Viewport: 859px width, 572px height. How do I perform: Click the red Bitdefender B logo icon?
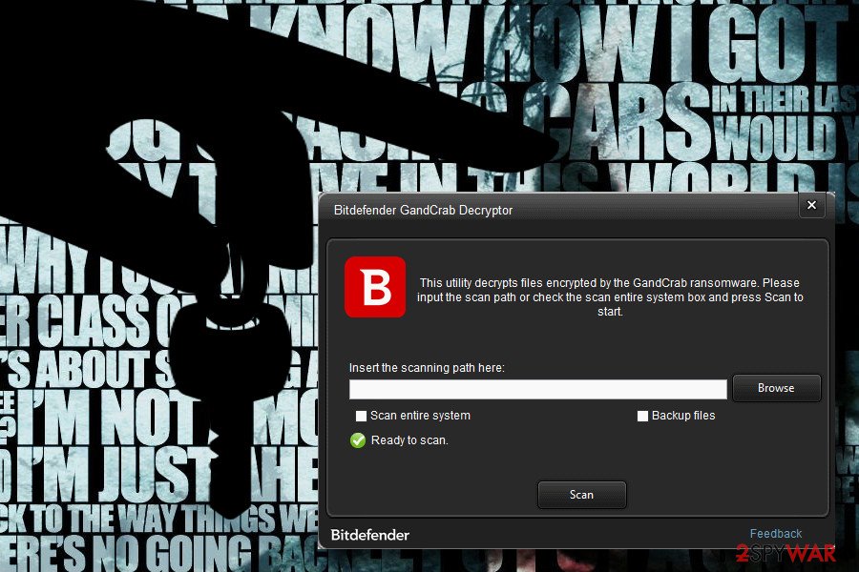pyautogui.click(x=375, y=287)
